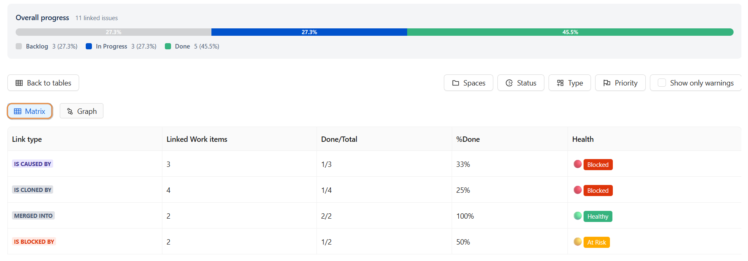Open the Status filter dropdown

click(521, 83)
